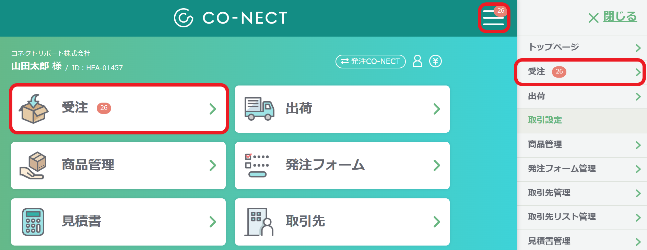Switch to 発注CO-NECT mode
Viewport: 647px width, 250px height.
370,62
